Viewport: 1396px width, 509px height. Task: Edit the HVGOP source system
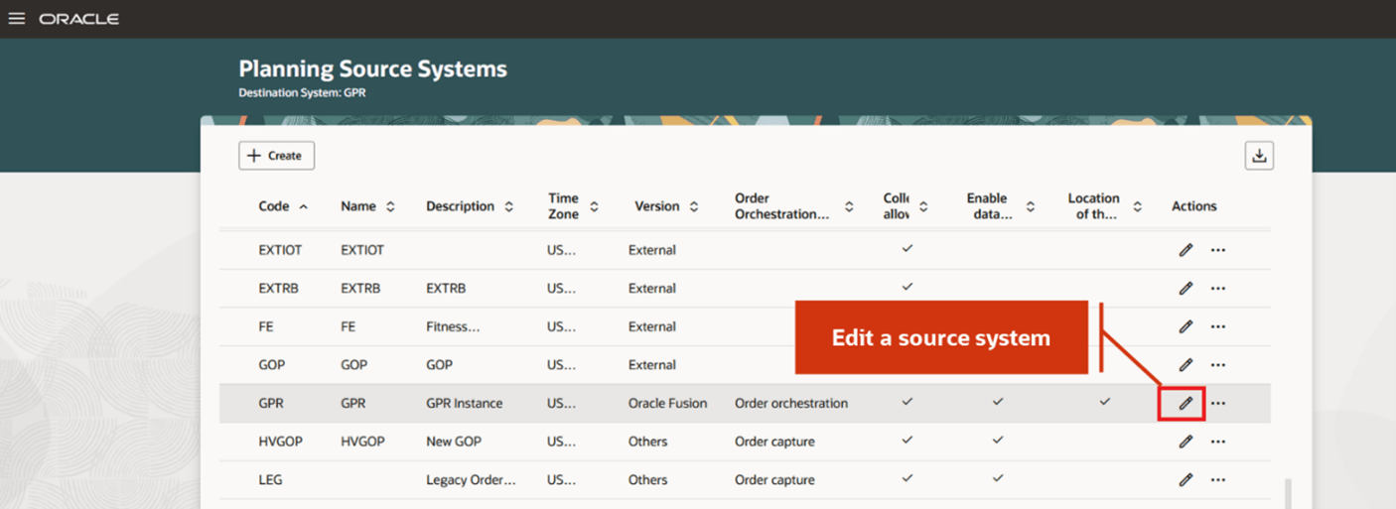pyautogui.click(x=1185, y=442)
